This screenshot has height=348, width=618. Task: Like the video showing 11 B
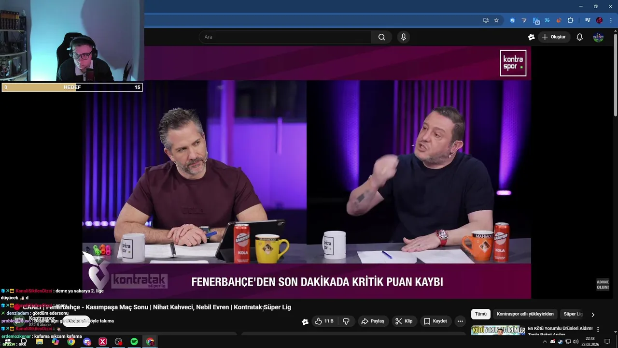(x=324, y=321)
